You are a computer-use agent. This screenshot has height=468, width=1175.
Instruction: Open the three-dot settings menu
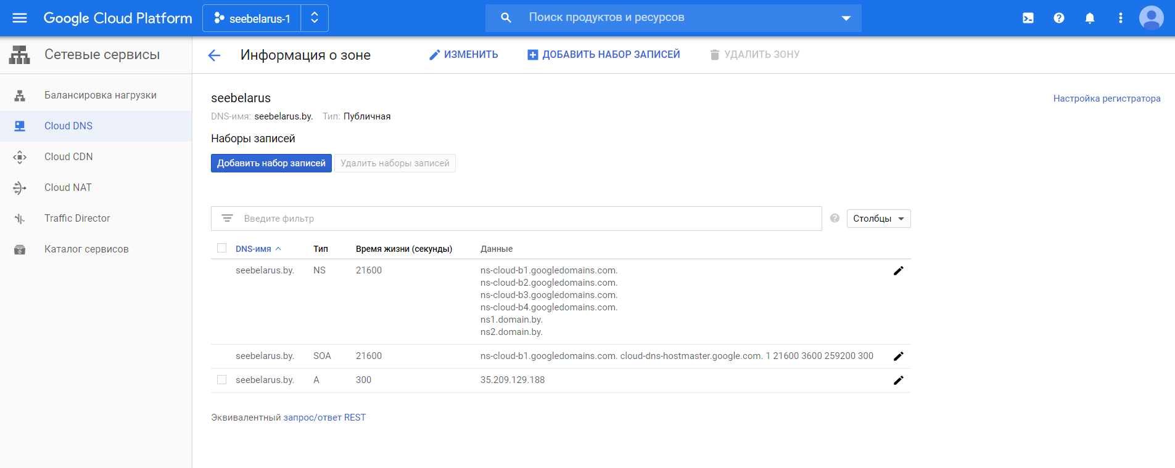coord(1121,18)
